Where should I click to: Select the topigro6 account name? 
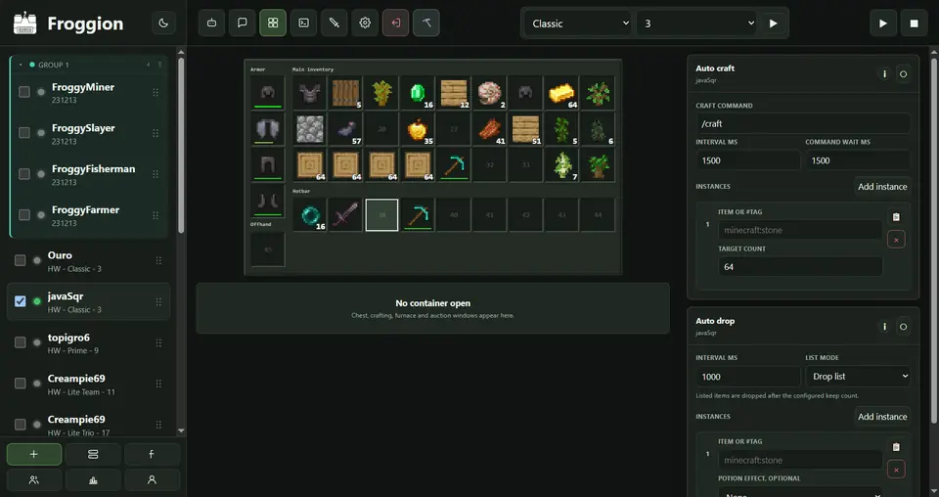click(68, 338)
